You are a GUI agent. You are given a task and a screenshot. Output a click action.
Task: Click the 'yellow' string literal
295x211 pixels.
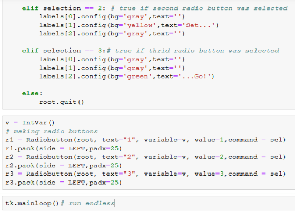coord(140,25)
